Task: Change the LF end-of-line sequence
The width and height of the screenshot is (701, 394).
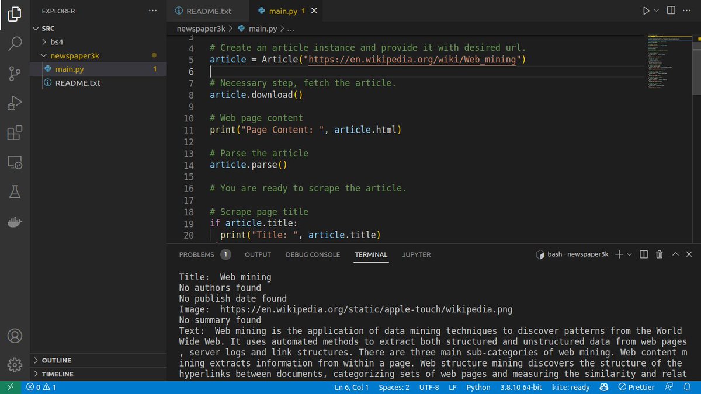Action: coord(452,387)
